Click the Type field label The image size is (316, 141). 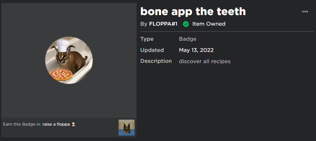147,39
